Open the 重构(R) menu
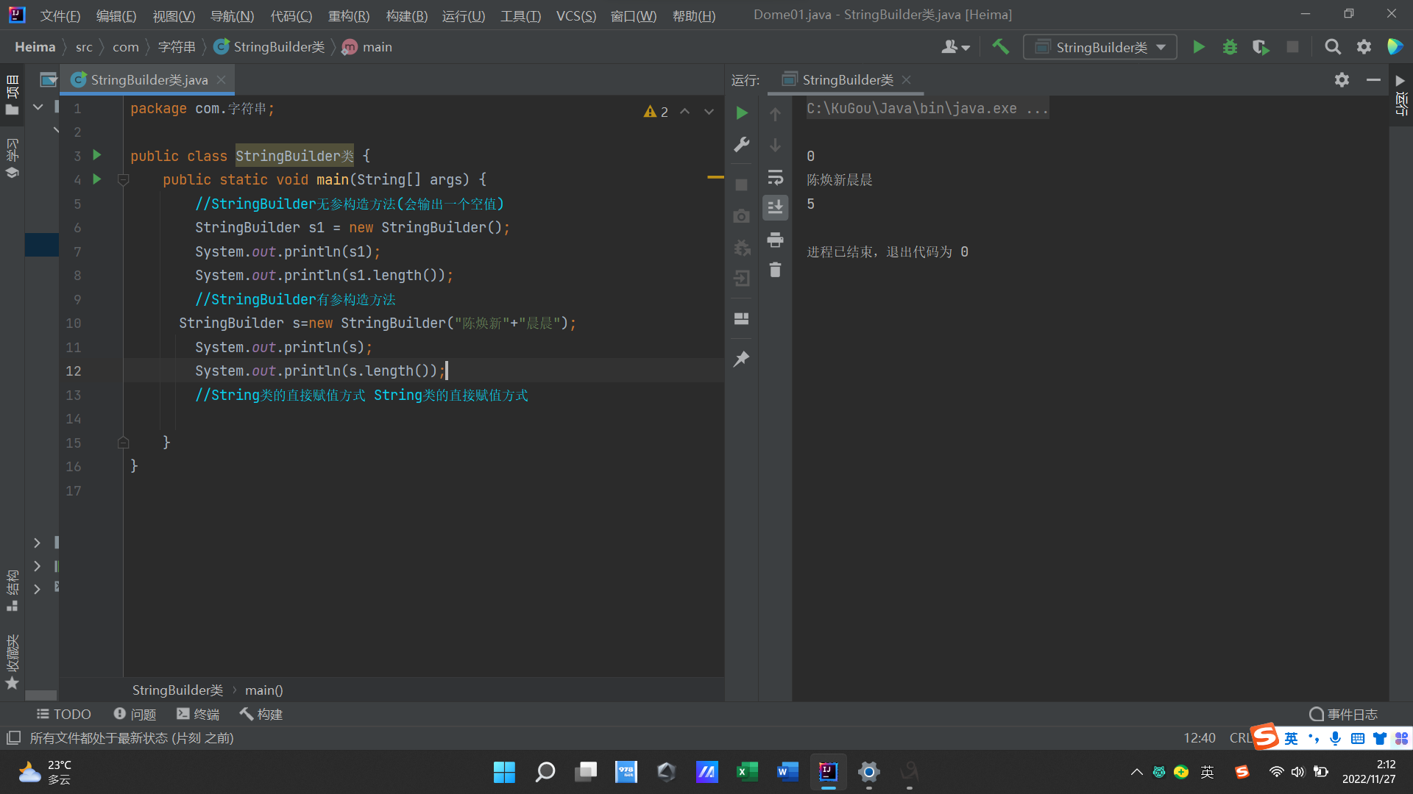The image size is (1413, 794). tap(348, 15)
